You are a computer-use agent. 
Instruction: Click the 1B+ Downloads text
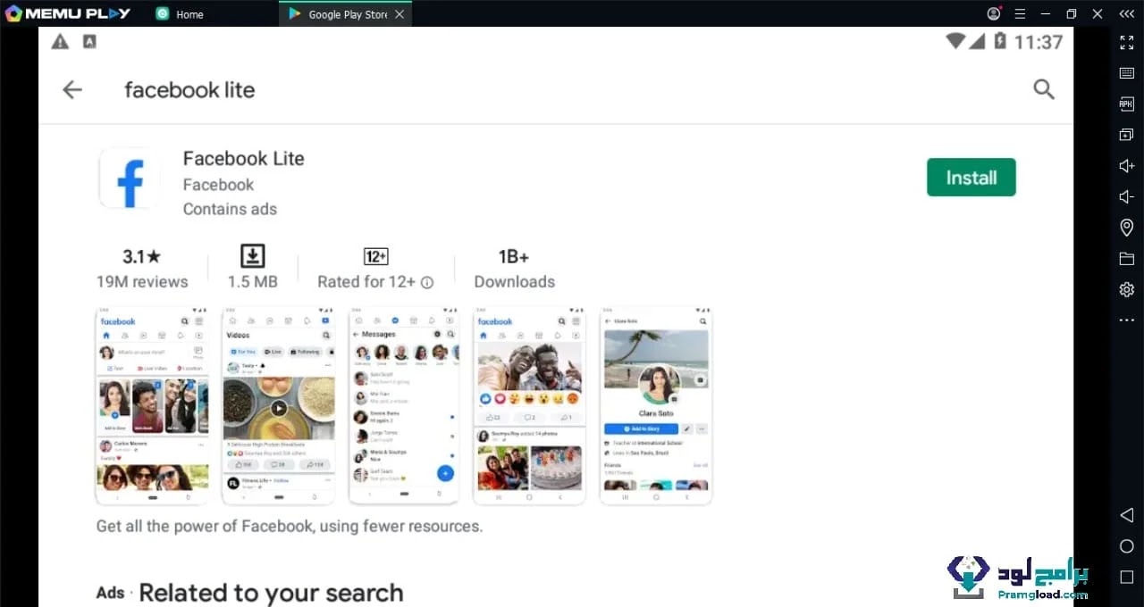point(514,269)
